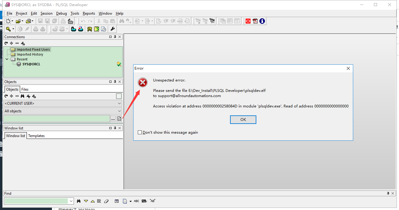
Task: Close the Connections panel
Action: 120,37
